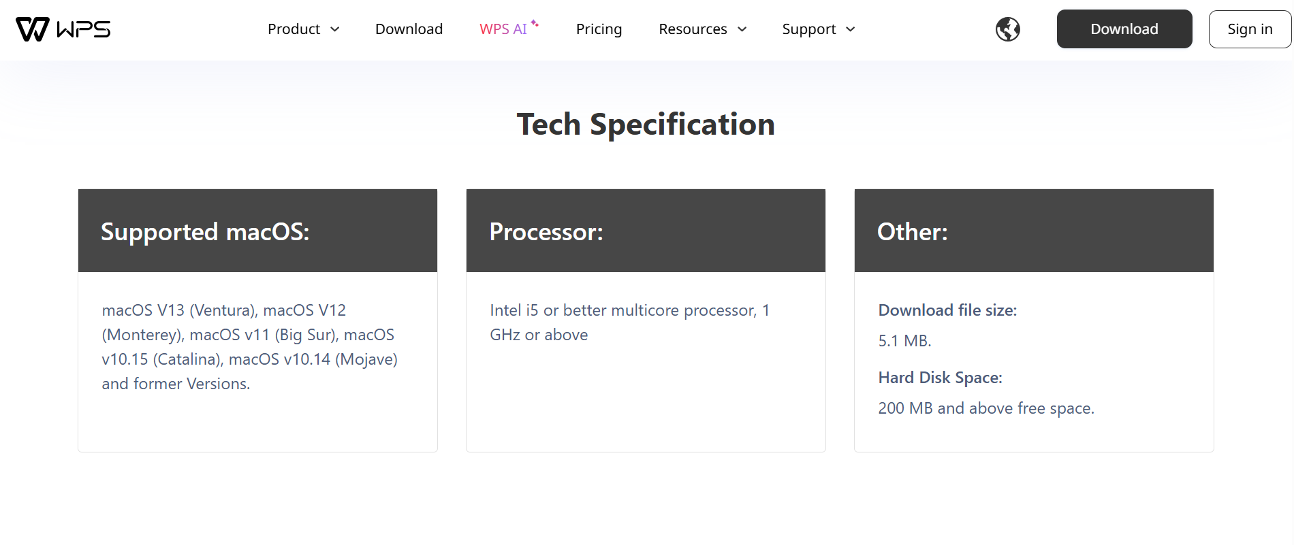
Task: Click the Other card header
Action: point(1034,231)
